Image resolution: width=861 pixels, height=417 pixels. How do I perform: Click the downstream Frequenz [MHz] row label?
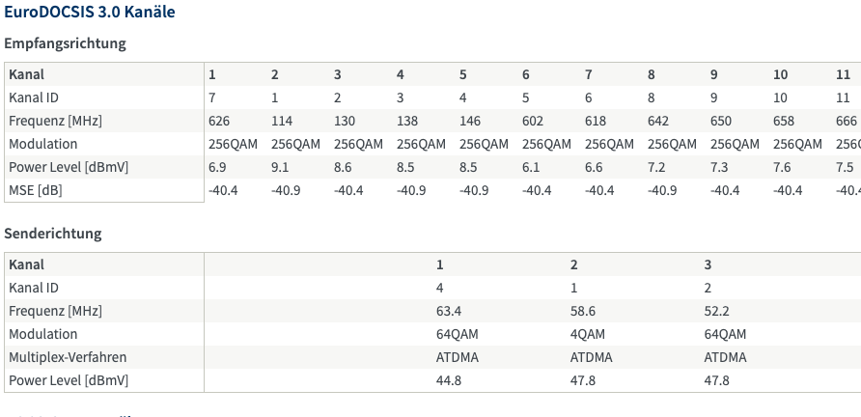pyautogui.click(x=55, y=121)
